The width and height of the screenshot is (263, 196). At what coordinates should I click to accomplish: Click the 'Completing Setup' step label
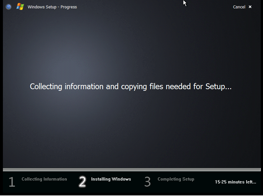(176, 179)
